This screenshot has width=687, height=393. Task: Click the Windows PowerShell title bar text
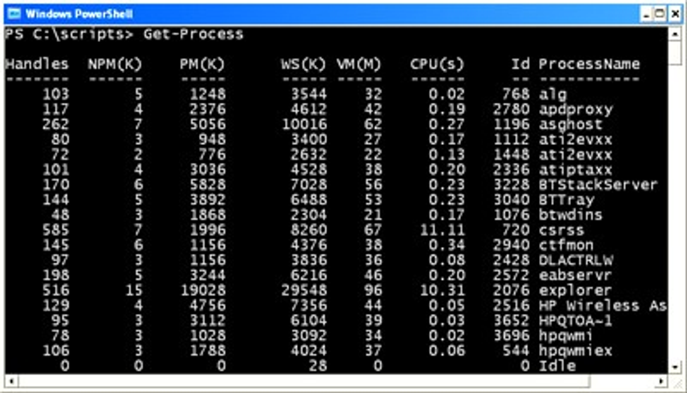pyautogui.click(x=79, y=14)
